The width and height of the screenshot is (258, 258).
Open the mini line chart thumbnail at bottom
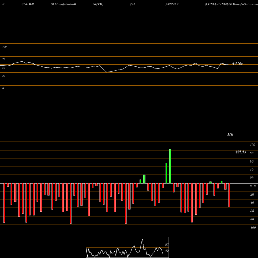tap(127, 247)
